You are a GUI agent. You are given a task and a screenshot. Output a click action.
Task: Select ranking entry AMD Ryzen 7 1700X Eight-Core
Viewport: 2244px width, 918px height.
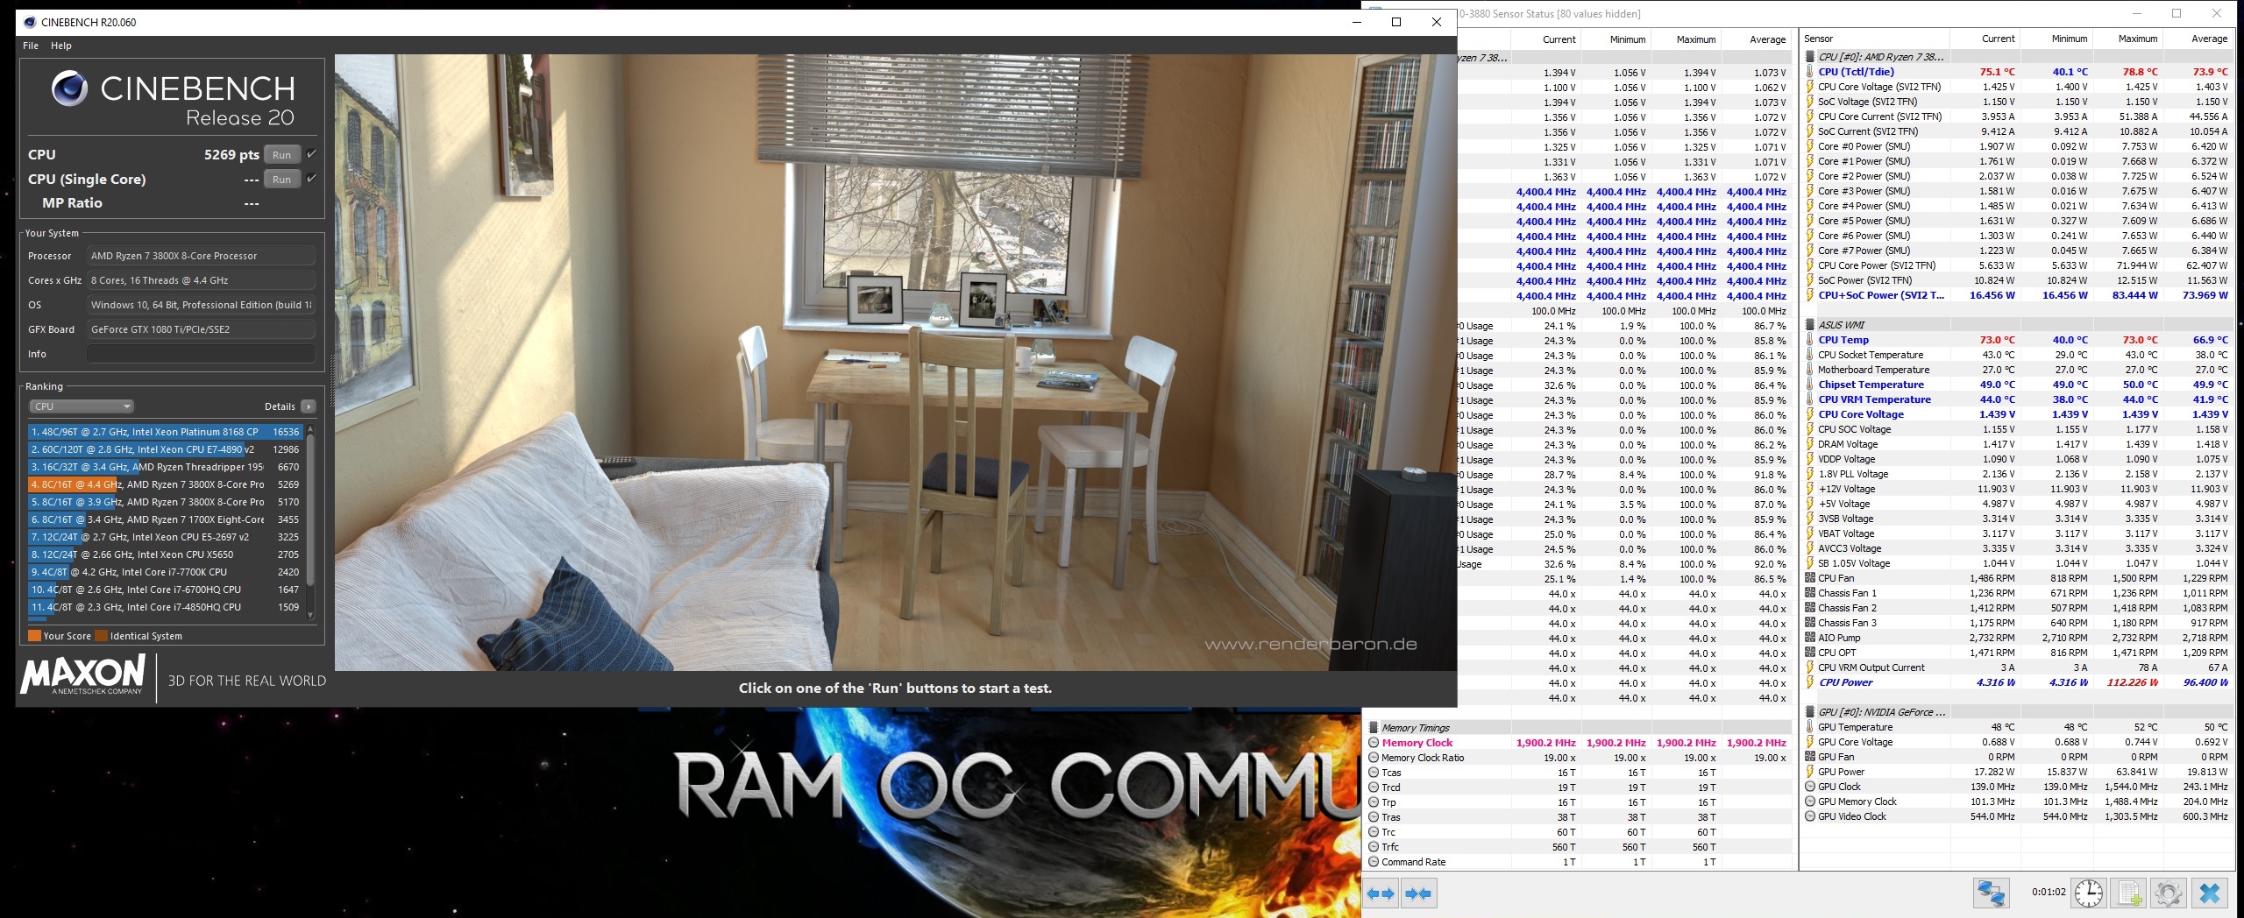coord(165,519)
